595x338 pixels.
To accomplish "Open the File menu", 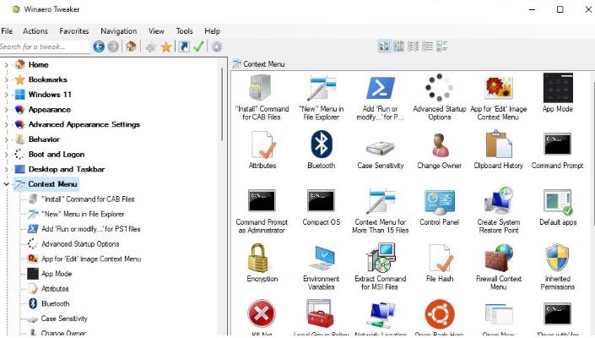I will click(x=7, y=31).
